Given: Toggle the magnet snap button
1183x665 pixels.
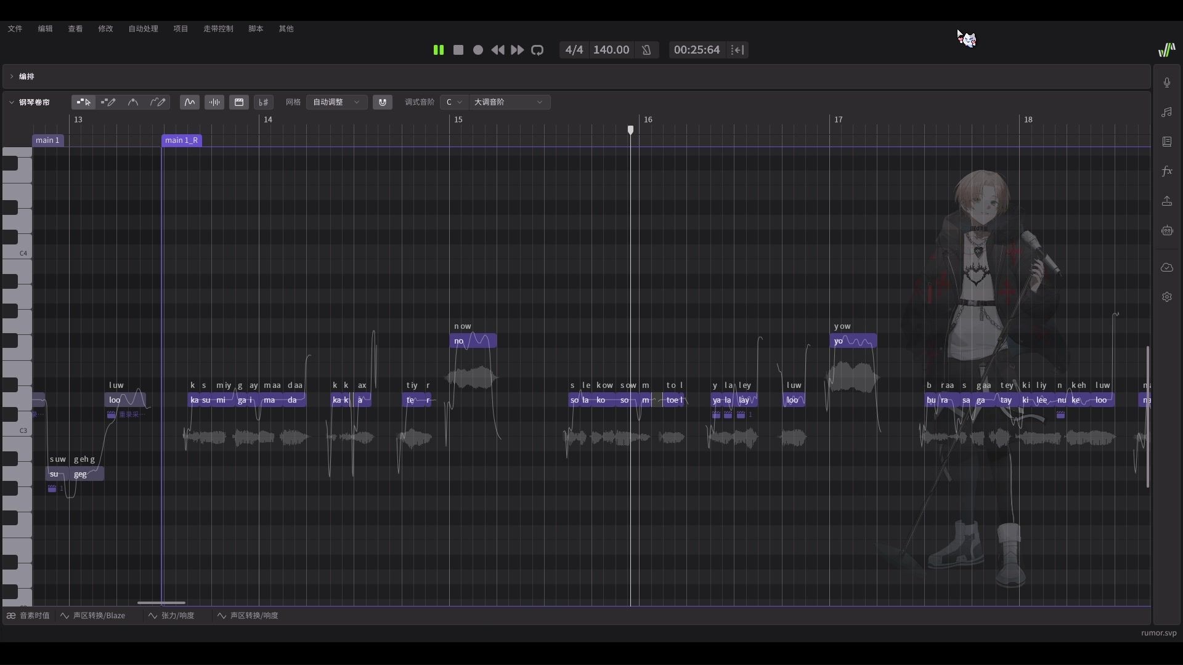Looking at the screenshot, I should 383,102.
